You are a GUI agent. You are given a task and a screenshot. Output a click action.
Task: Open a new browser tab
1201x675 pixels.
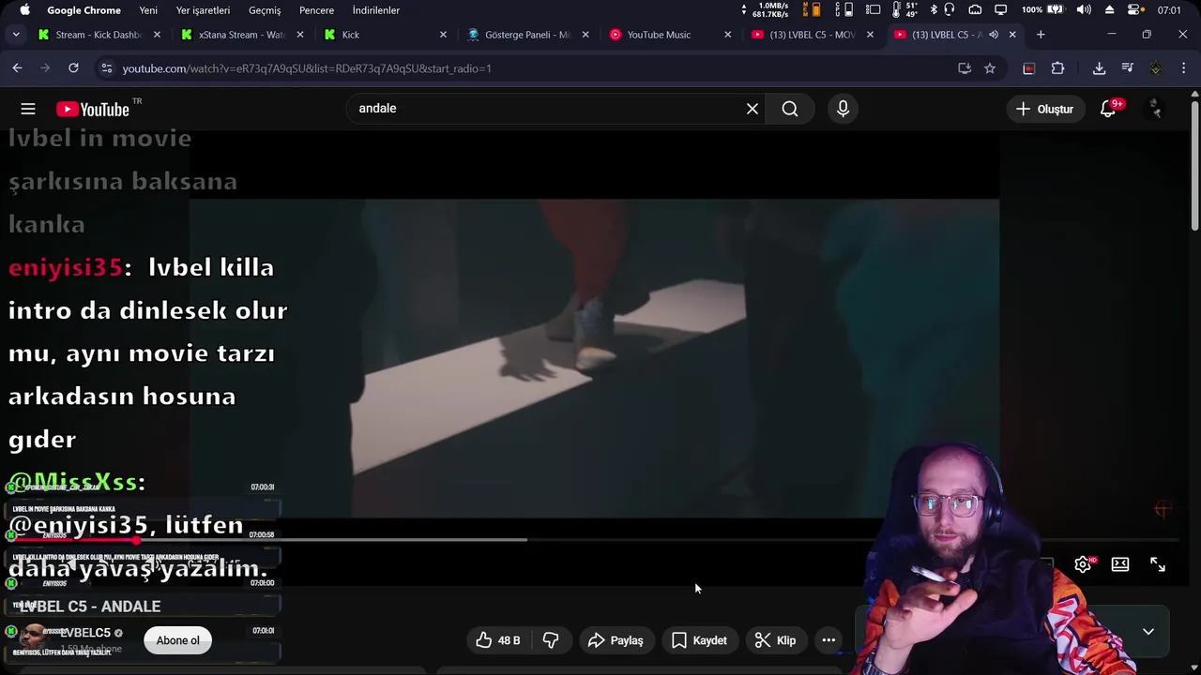click(1041, 35)
